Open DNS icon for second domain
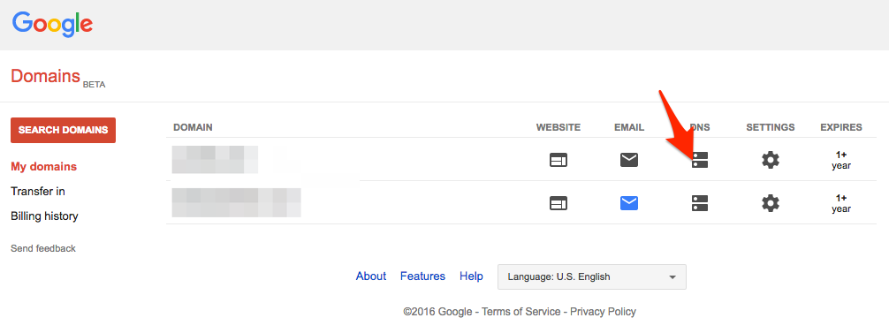The image size is (889, 333). pyautogui.click(x=700, y=203)
